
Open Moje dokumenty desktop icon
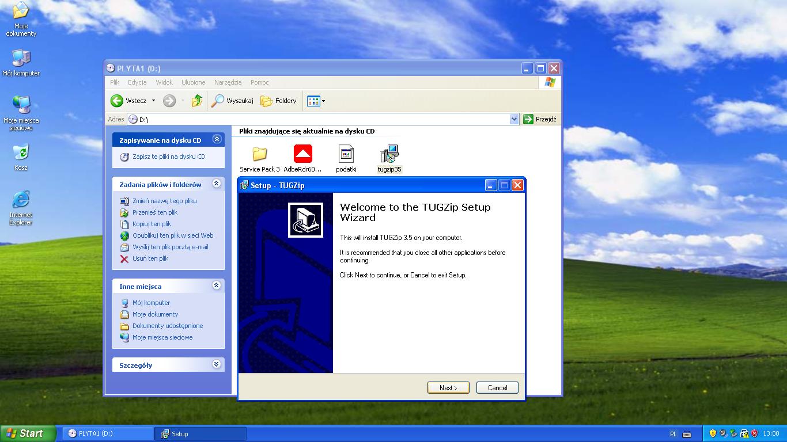(21, 18)
